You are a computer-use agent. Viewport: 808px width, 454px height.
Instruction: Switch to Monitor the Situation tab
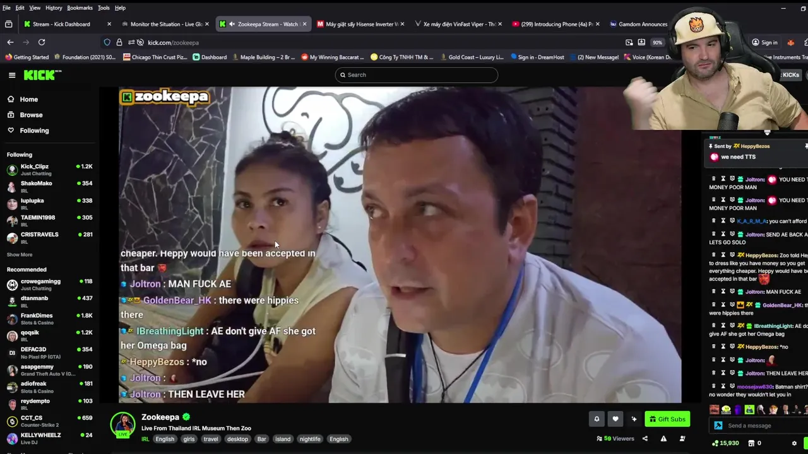click(x=166, y=24)
